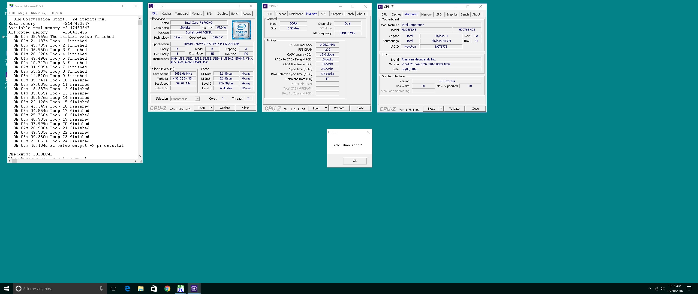Open the Calculate(C) menu in Super PI
698x294 pixels.
(x=18, y=13)
